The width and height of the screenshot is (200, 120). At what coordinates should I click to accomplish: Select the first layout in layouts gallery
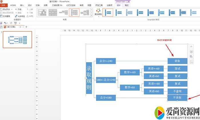42,12
